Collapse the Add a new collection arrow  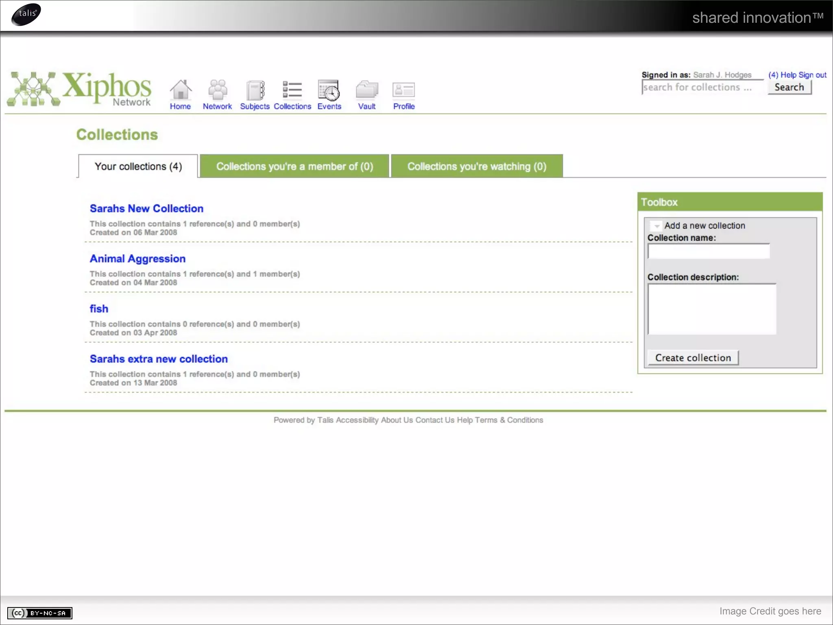point(656,226)
